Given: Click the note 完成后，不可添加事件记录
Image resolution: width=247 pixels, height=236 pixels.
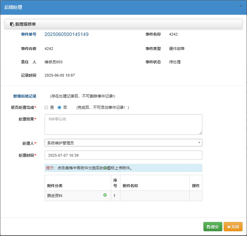Looking at the screenshot, I should click(103, 107).
